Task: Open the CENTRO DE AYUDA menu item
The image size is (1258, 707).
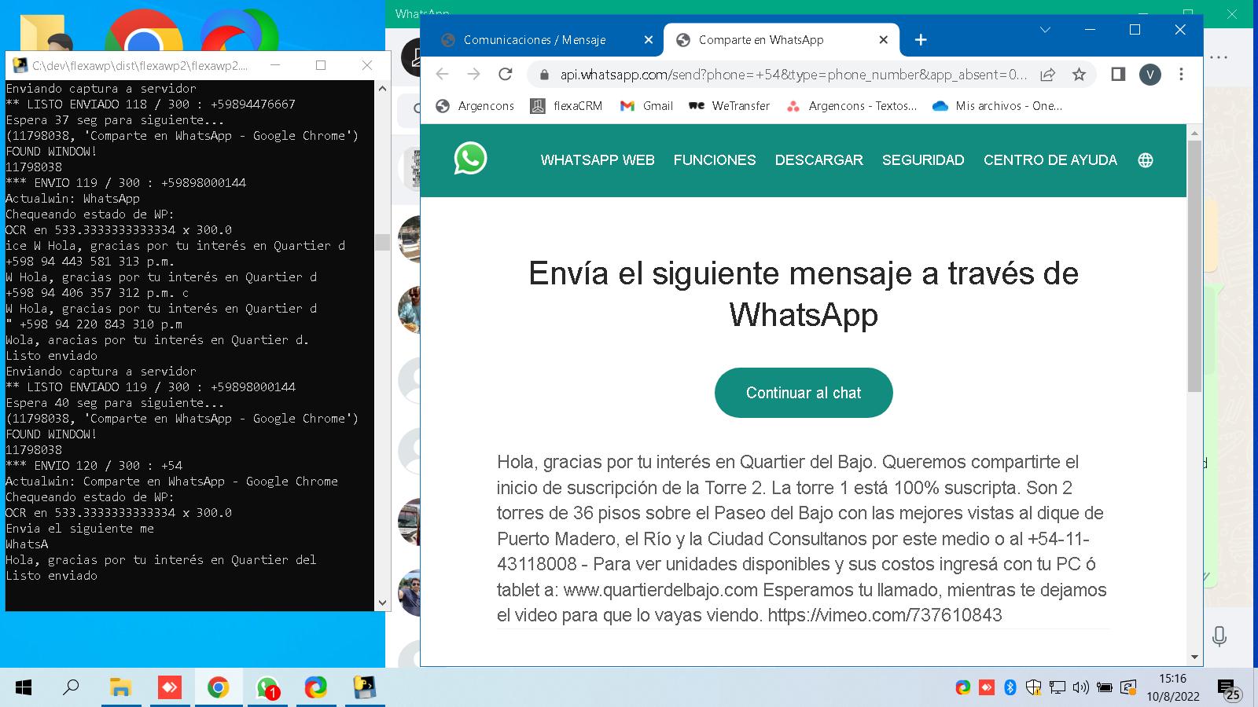Action: pyautogui.click(x=1050, y=160)
